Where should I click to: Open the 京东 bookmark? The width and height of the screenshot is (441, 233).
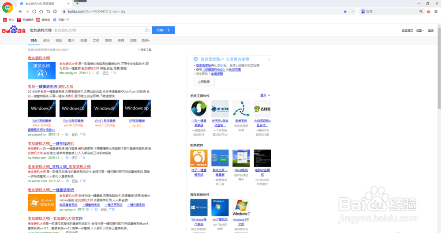point(8,20)
